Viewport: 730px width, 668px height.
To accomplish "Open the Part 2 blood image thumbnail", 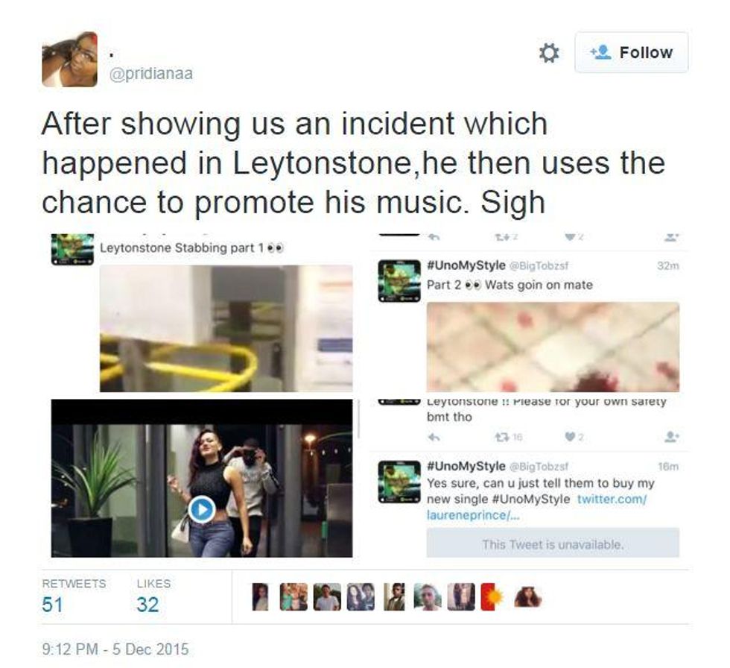I will [553, 347].
